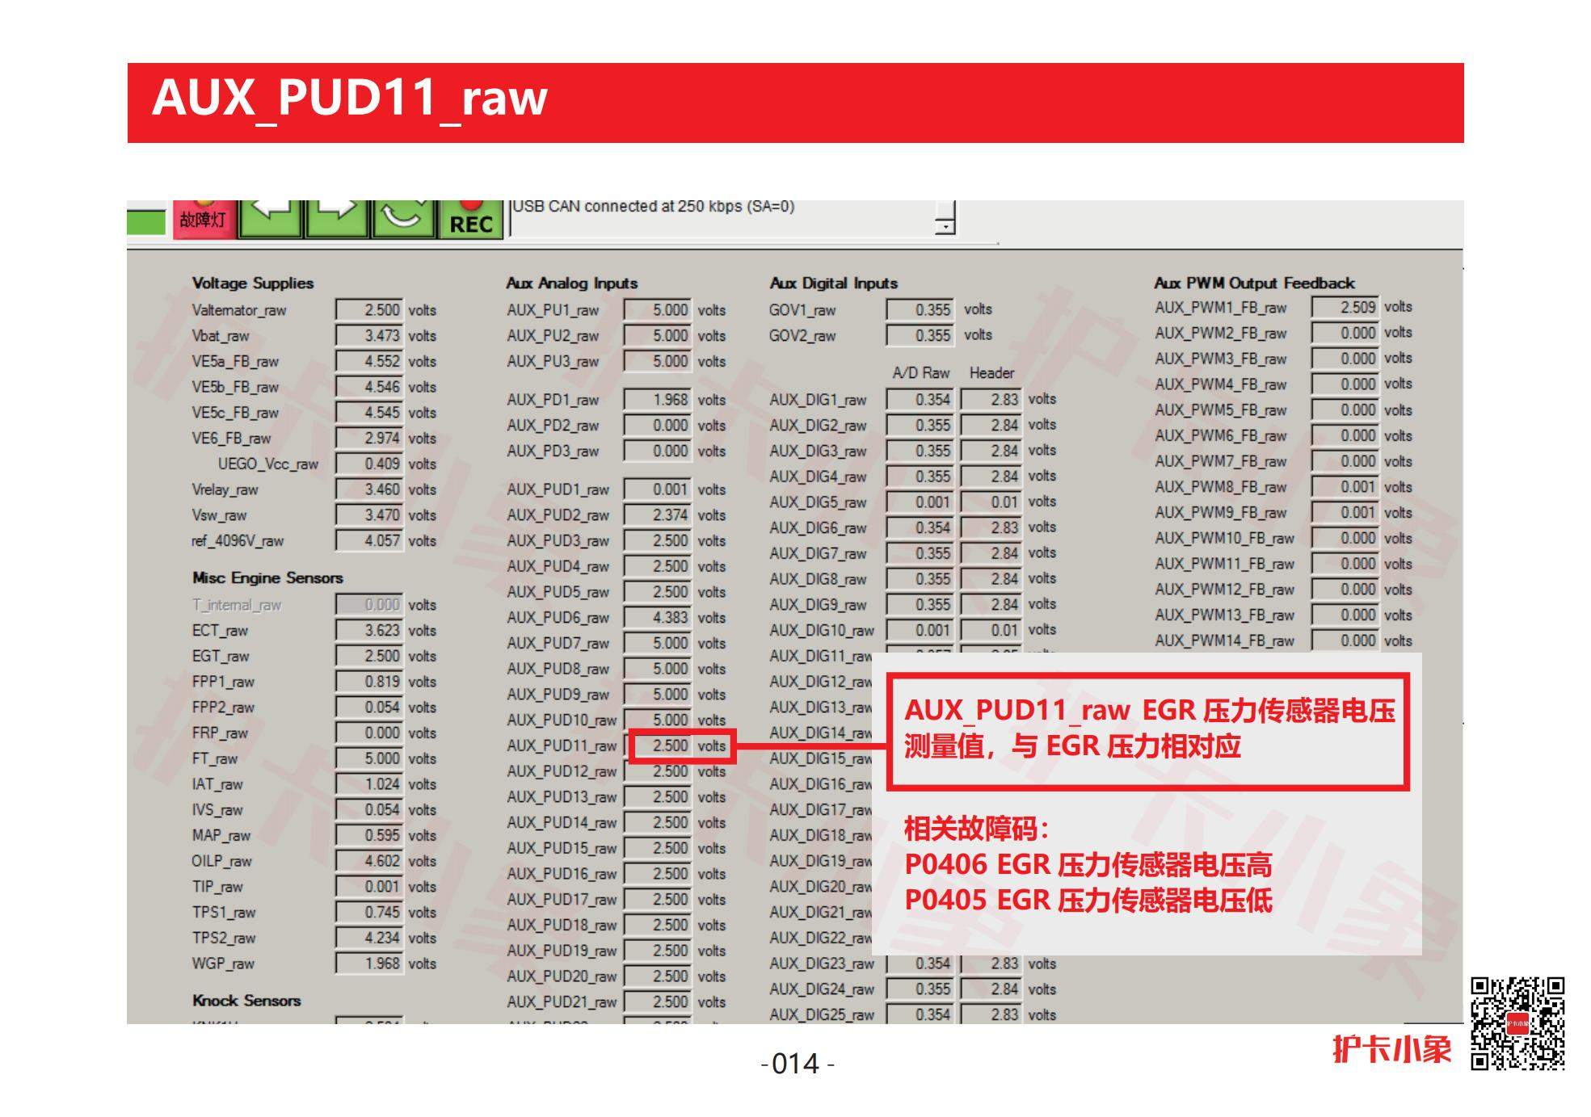The width and height of the screenshot is (1591, 1117).
Task: Select the AUX_PUD11_raw 2.500 value field
Action: (659, 745)
